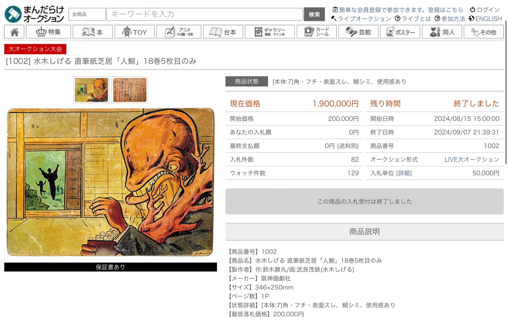Open the カード シール category
The image size is (508, 321).
click(316, 32)
